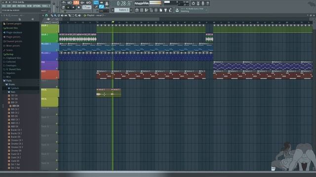The height and width of the screenshot is (177, 316).
Task: Select the slip tool in playlist toolbar
Action: 66,15
